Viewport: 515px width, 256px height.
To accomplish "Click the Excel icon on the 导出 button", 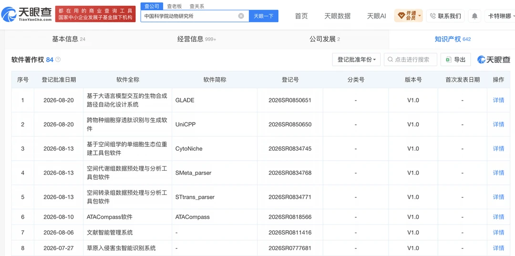I will [x=448, y=60].
